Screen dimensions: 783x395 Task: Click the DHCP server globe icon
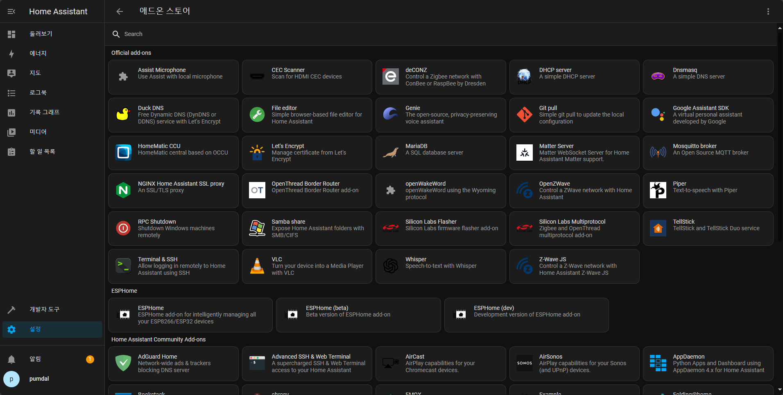[x=524, y=76]
